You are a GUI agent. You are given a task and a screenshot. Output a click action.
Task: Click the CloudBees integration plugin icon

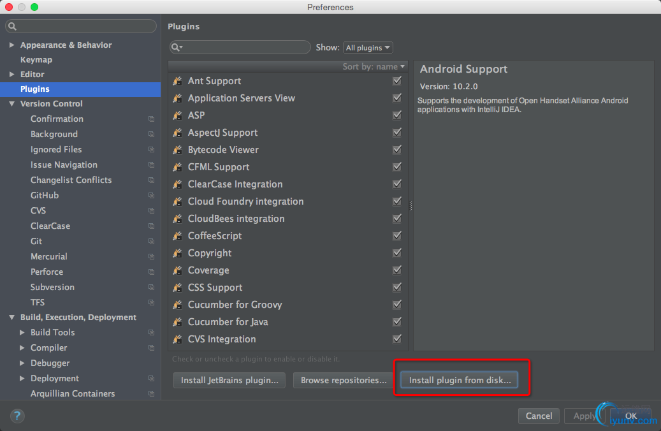click(x=177, y=219)
